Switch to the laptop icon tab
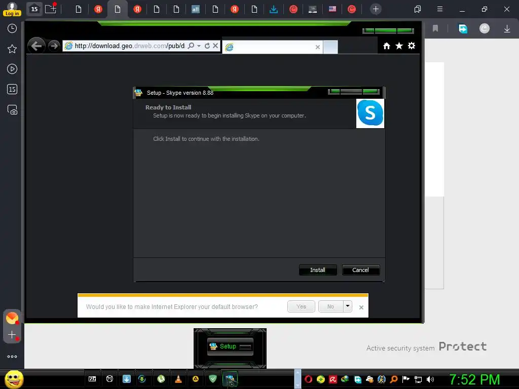Image resolution: width=519 pixels, height=389 pixels. [312, 9]
